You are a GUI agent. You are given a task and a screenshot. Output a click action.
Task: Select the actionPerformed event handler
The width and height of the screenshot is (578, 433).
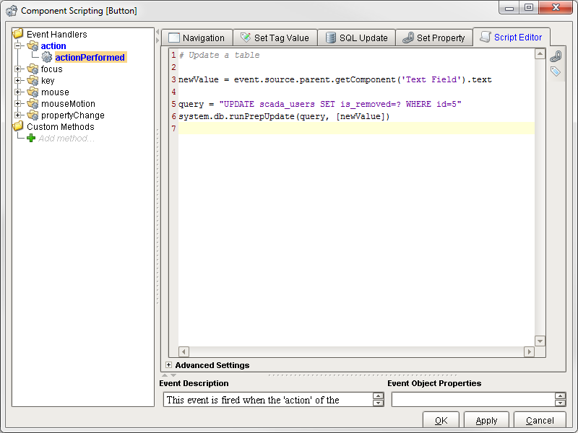[x=89, y=58]
